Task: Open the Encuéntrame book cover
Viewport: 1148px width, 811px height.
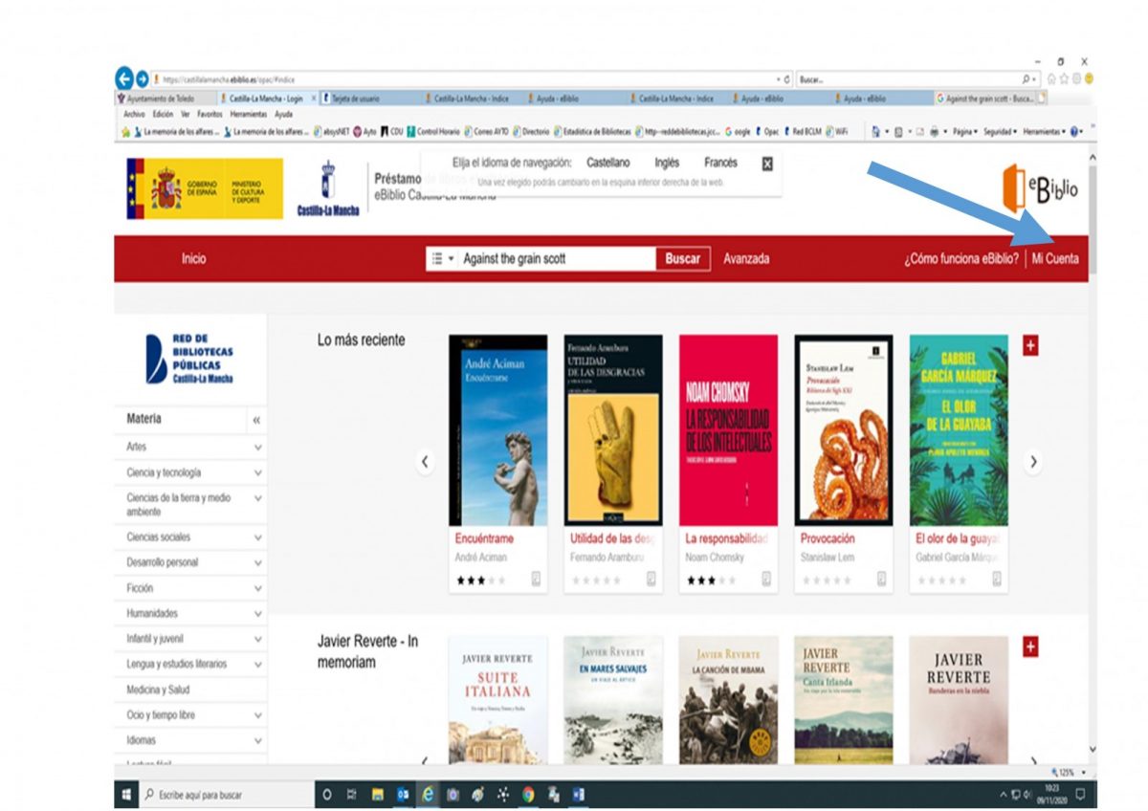Action: (498, 430)
